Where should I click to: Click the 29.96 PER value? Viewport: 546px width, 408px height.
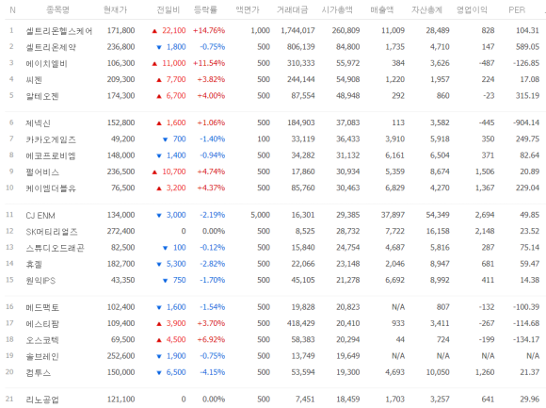(530, 399)
